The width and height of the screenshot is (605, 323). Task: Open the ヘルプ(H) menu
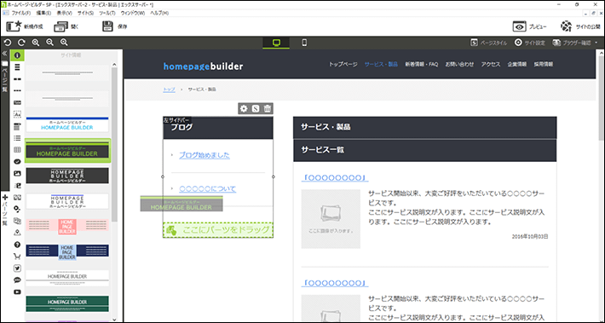click(x=159, y=13)
